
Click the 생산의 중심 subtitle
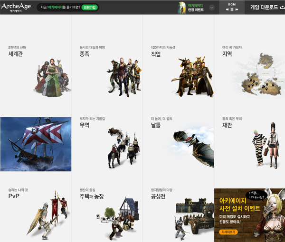(87, 190)
